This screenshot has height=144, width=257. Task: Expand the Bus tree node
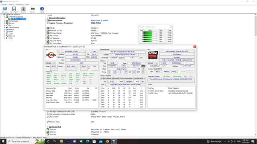click(4, 25)
